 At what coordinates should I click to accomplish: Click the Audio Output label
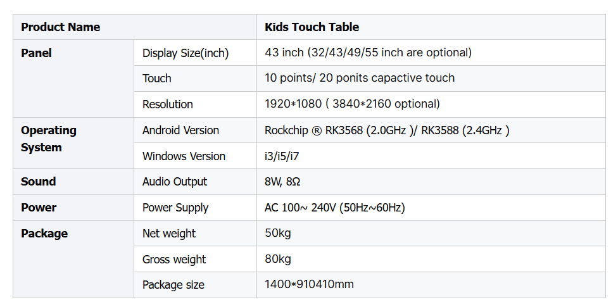coord(175,182)
